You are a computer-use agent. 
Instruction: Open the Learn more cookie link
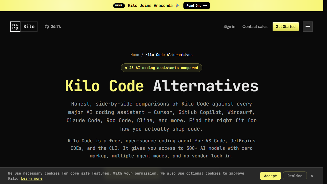tap(32, 178)
